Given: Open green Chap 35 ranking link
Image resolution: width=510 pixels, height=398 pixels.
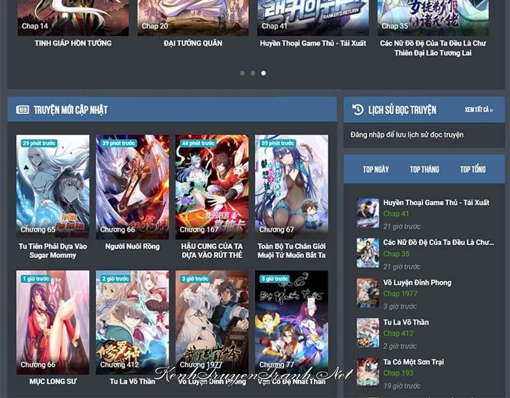Looking at the screenshot, I should (396, 254).
